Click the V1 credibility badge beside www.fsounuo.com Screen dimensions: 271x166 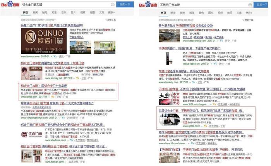point(55,56)
